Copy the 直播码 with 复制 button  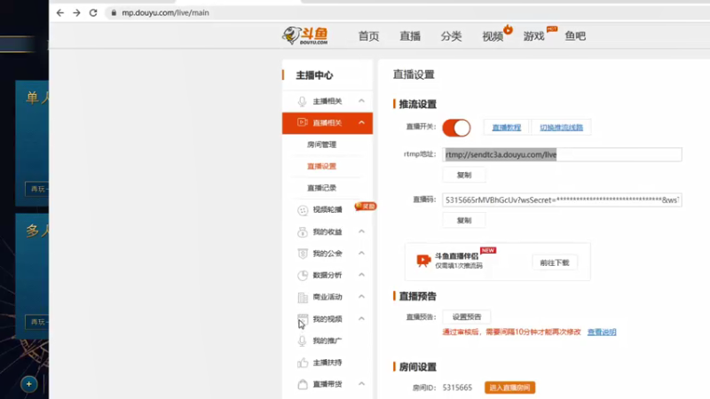464,220
